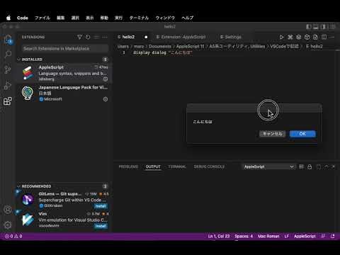Open Japanese Language Pack manage gear
The width and height of the screenshot is (340, 255).
click(x=106, y=99)
